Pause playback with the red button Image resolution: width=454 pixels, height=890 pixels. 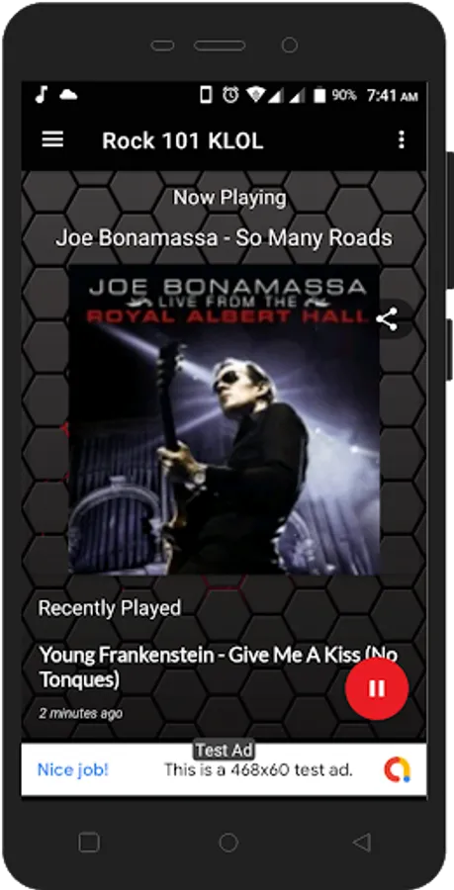(376, 688)
